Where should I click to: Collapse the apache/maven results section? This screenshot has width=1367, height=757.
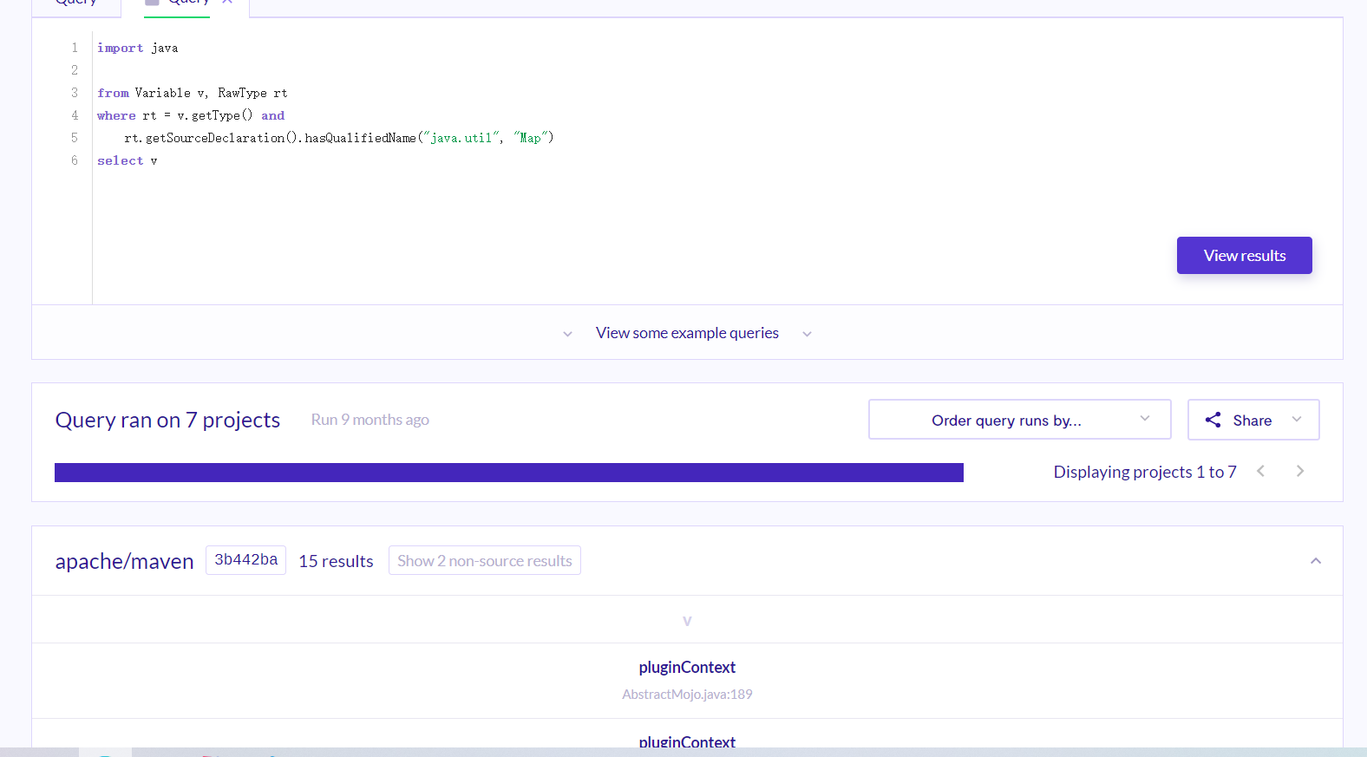pos(1315,561)
